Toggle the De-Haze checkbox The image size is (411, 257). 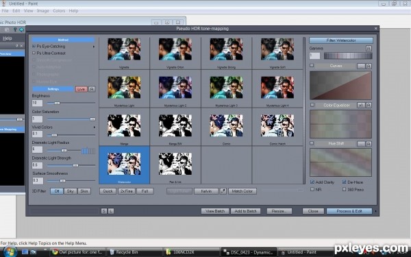[x=344, y=182]
